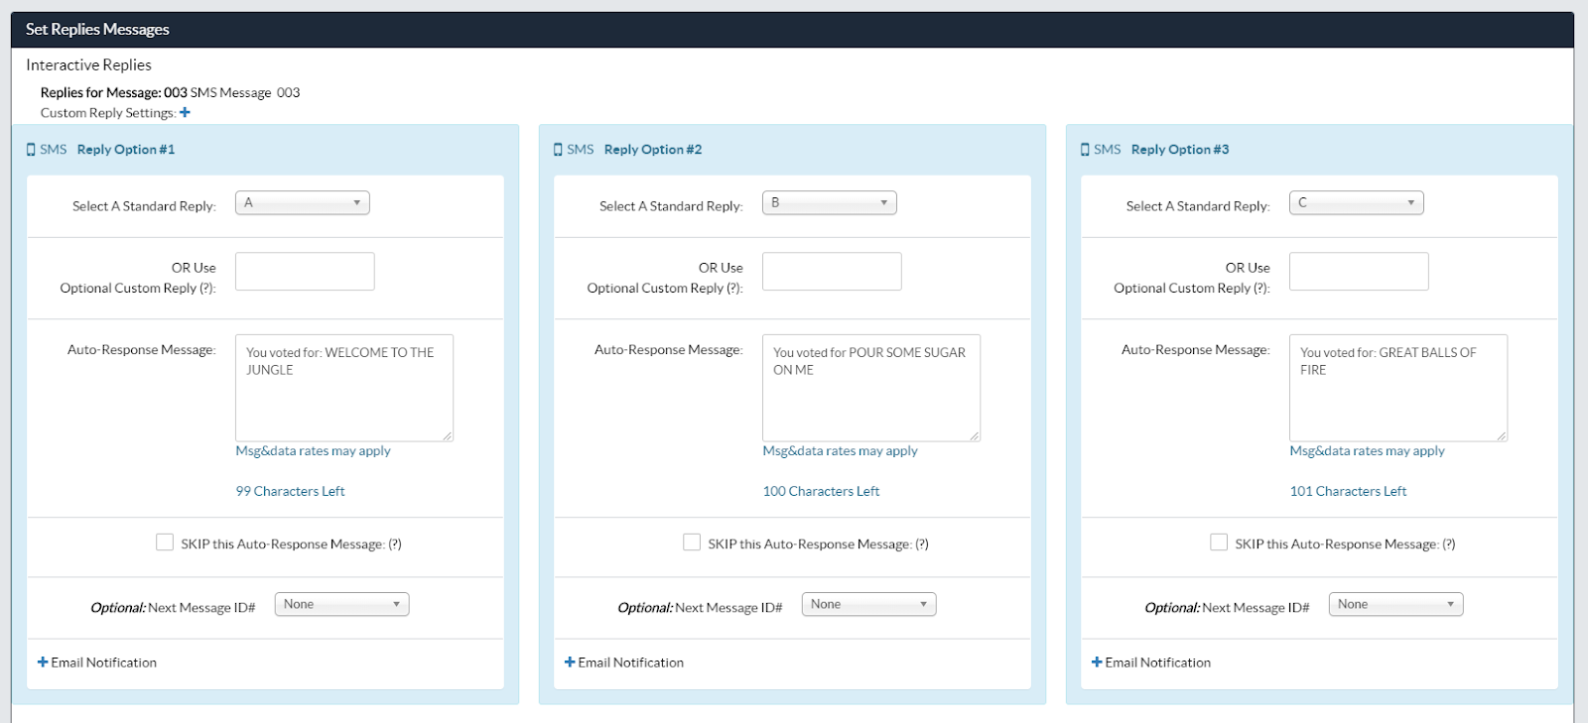
Task: Click plus icon beside Email Notification in Option #2
Action: coord(570,662)
